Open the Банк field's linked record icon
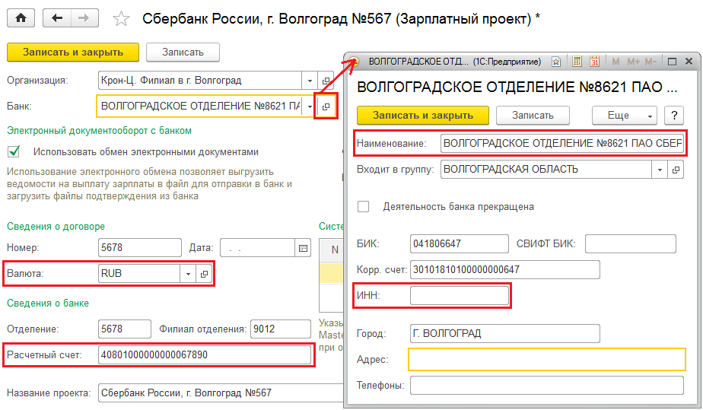This screenshot has width=703, height=410. [x=326, y=106]
